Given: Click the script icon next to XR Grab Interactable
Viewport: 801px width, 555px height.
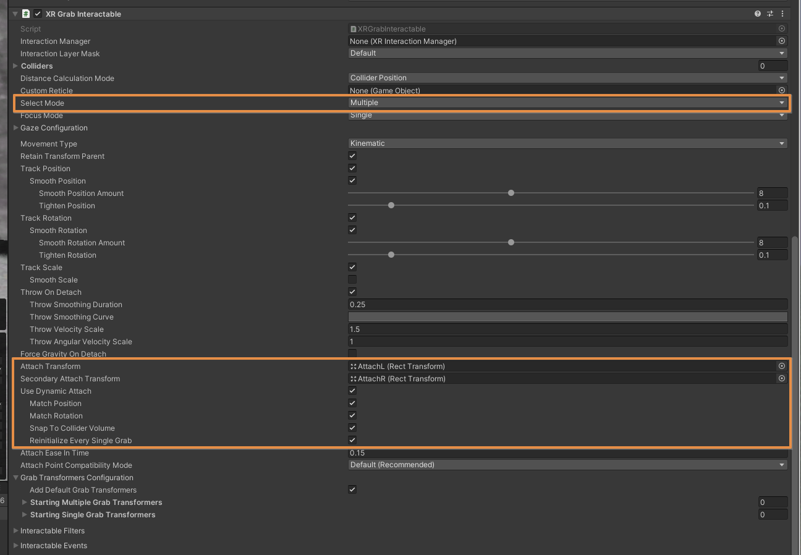Looking at the screenshot, I should (26, 14).
